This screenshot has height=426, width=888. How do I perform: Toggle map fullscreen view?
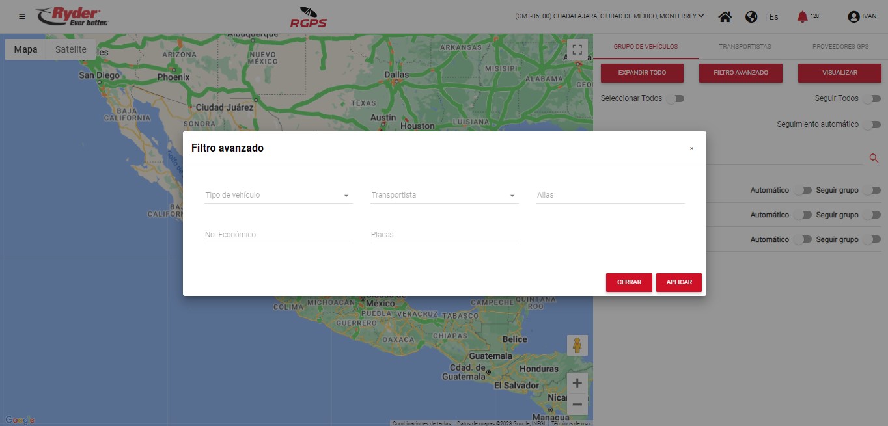(577, 50)
